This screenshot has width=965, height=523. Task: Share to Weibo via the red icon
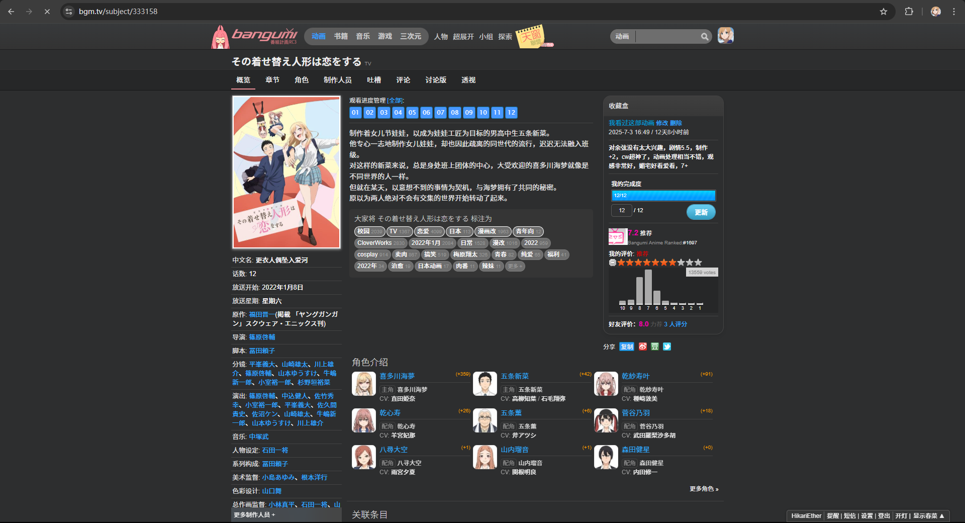point(643,346)
